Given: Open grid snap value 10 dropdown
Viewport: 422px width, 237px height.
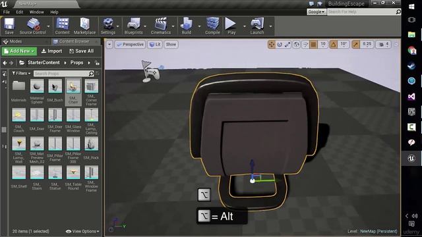Looking at the screenshot, I should point(323,44).
